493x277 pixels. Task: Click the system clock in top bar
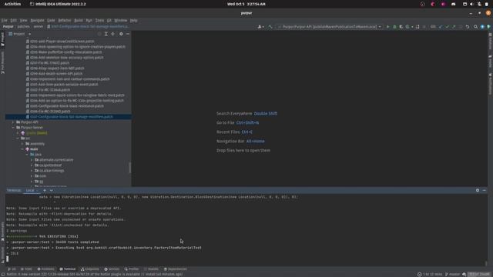(246, 4)
